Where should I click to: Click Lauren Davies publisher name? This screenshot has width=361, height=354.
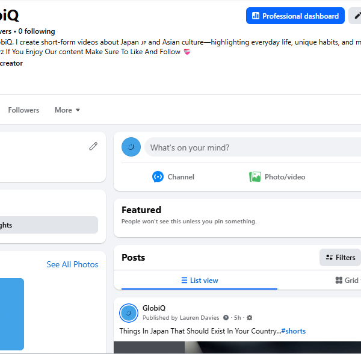point(199,318)
